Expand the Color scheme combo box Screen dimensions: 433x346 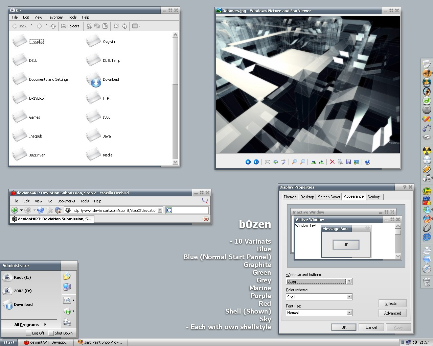[x=349, y=297]
